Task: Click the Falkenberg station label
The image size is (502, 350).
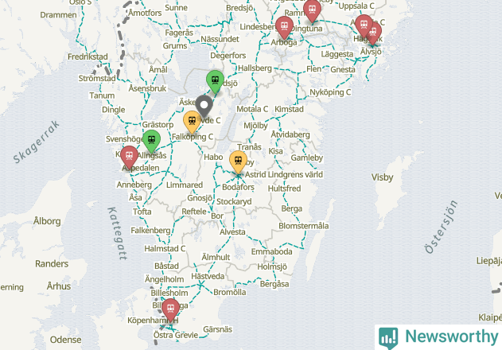Action: (x=150, y=230)
